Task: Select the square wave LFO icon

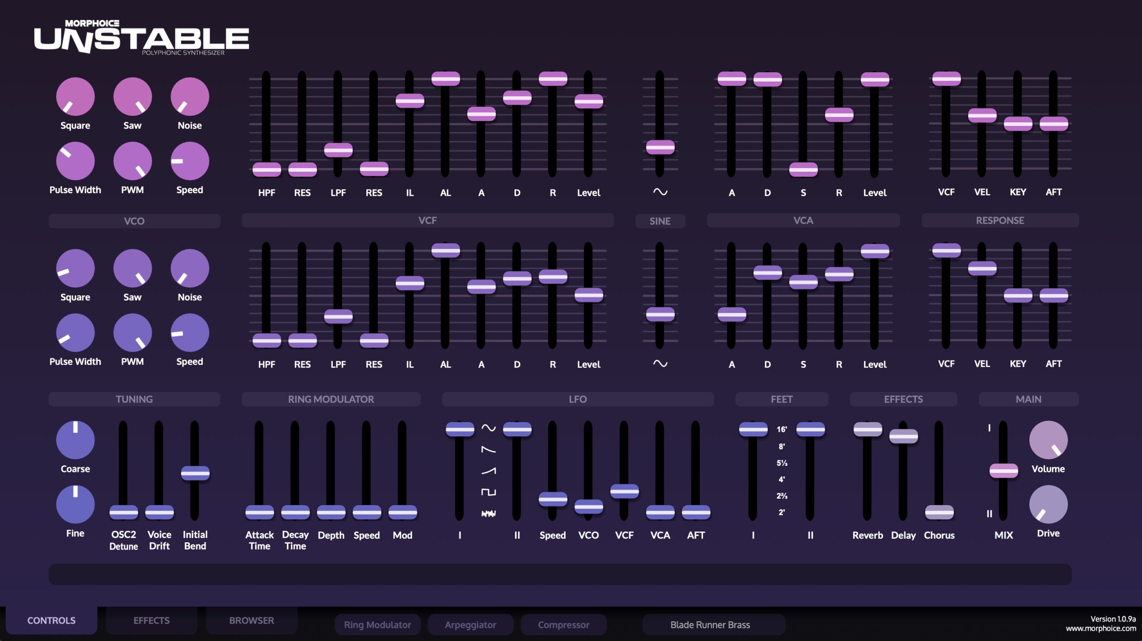Action: pyautogui.click(x=488, y=492)
